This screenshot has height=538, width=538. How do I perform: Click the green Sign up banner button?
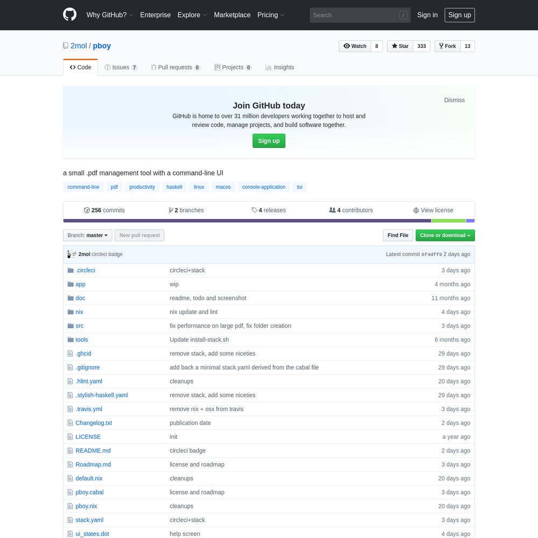[x=269, y=141]
